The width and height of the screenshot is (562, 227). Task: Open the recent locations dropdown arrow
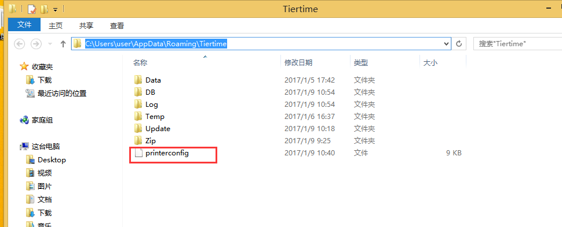pyautogui.click(x=50, y=44)
